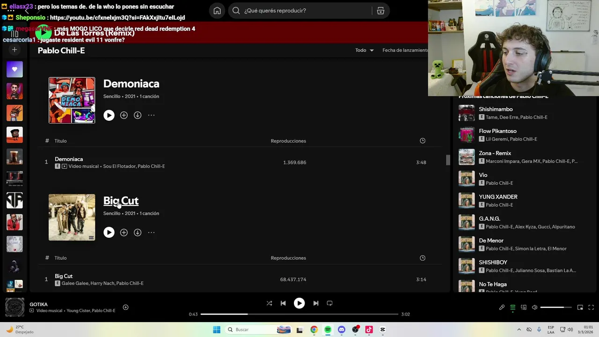The width and height of the screenshot is (599, 337).
Task: Open CapCut from taskbar
Action: (x=382, y=330)
